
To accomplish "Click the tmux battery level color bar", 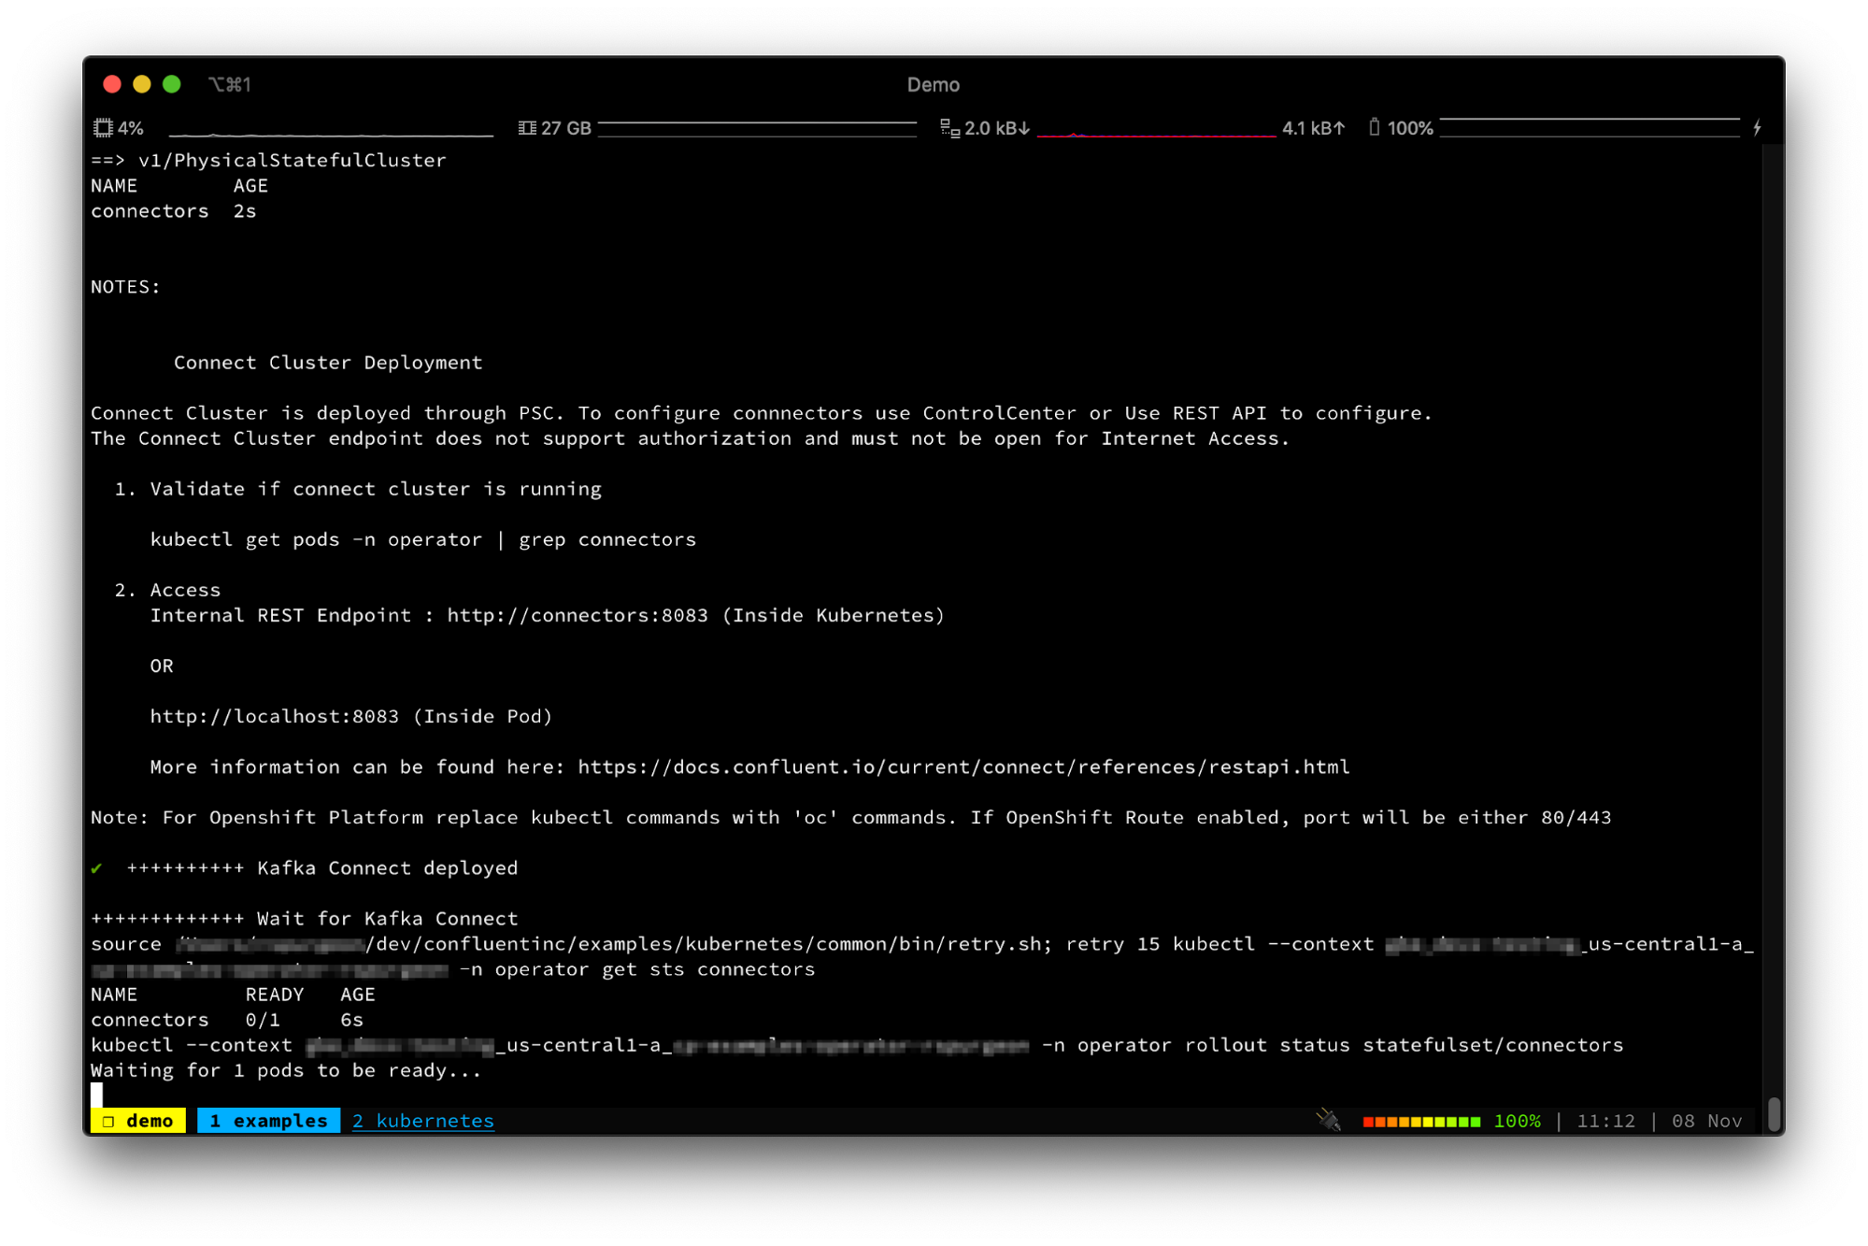I will 1421,1121.
